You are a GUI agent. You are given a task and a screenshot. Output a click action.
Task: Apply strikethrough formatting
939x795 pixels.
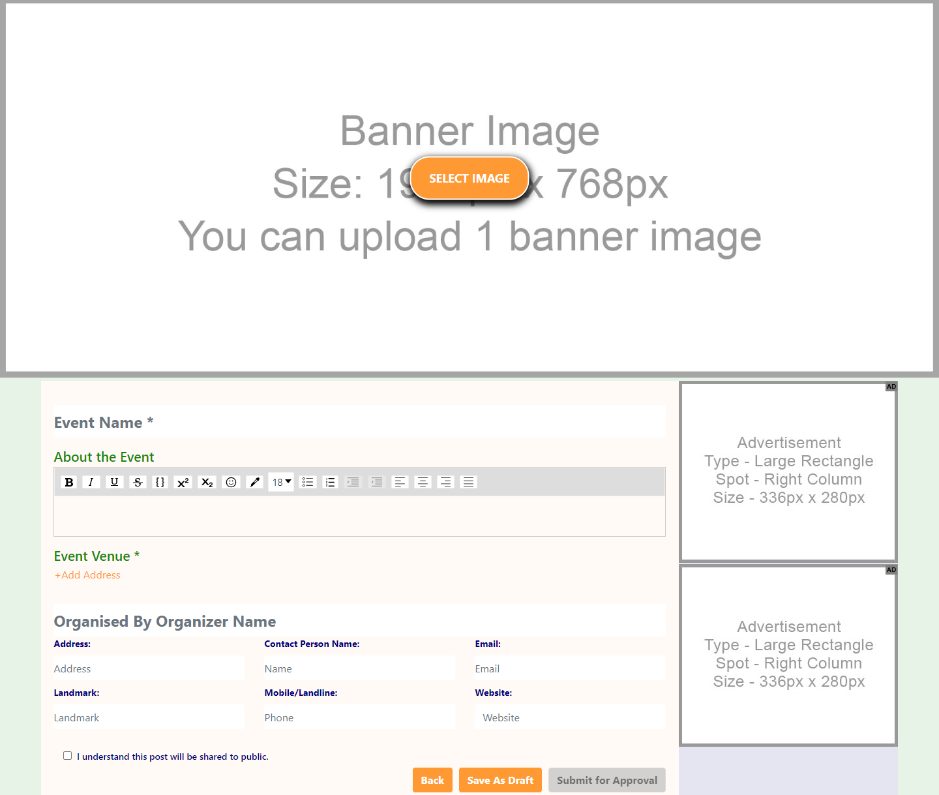(138, 482)
